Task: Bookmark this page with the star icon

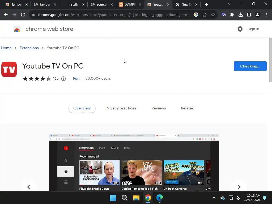Action: pyautogui.click(x=213, y=15)
